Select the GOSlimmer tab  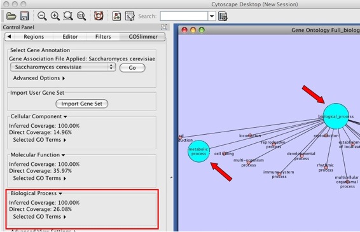[143, 37]
